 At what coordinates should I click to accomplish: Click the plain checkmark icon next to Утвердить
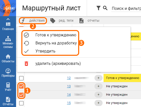(26, 51)
